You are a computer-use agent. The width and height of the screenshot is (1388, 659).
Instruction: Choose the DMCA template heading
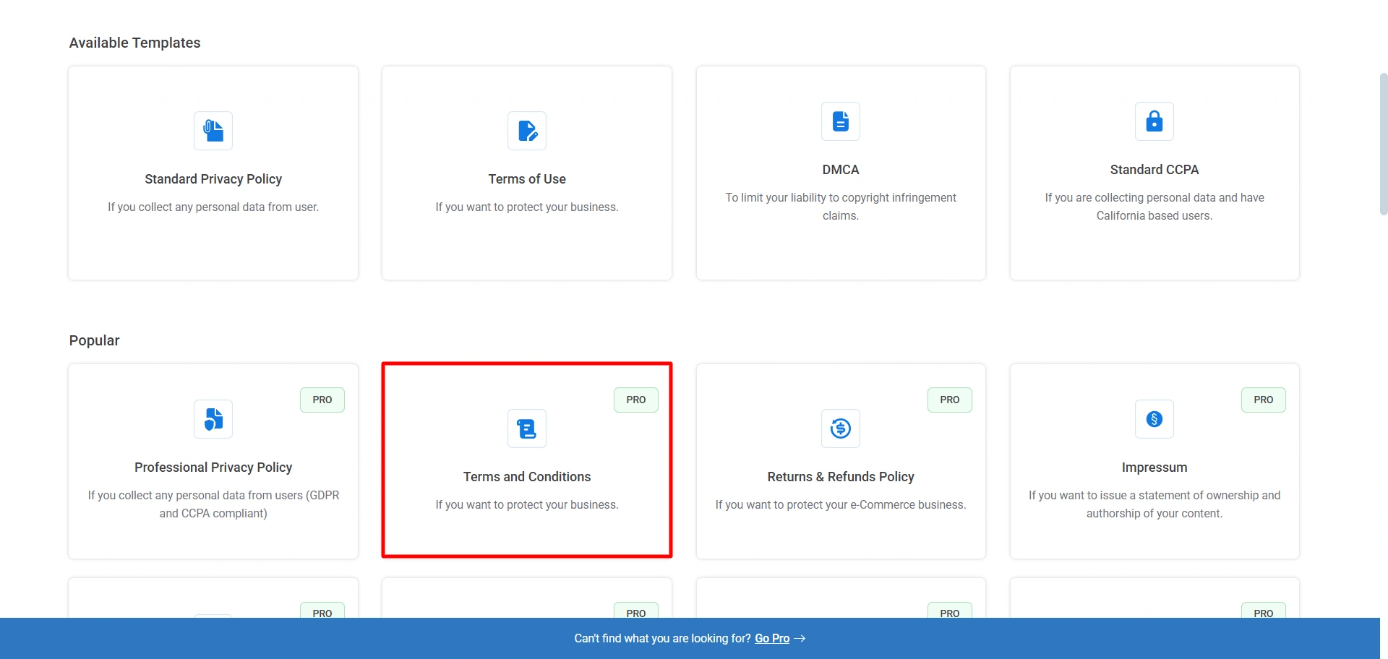tap(841, 170)
